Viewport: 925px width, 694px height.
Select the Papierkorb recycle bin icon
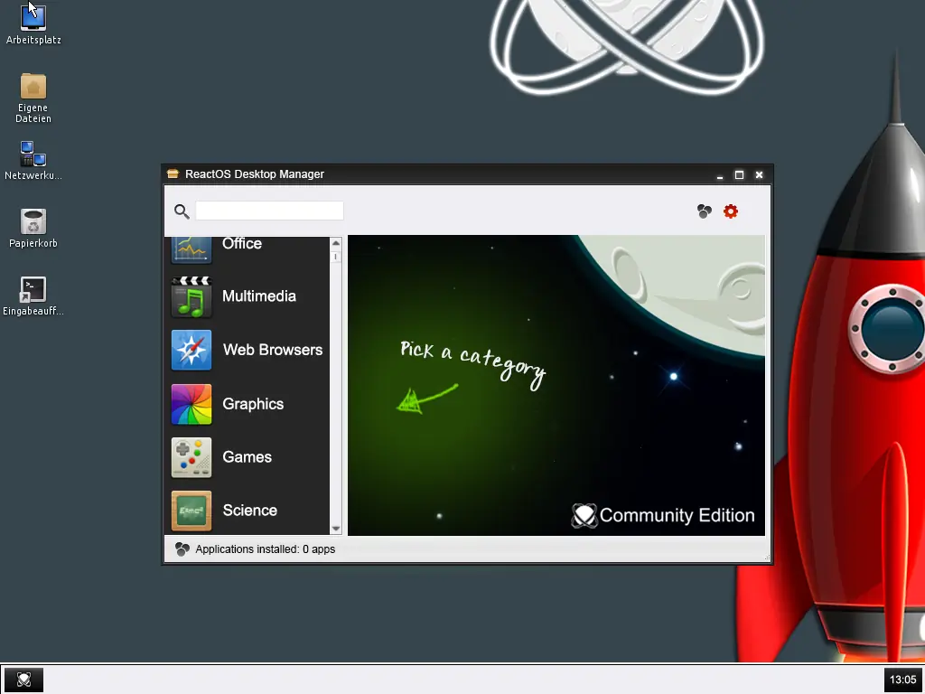pos(33,229)
